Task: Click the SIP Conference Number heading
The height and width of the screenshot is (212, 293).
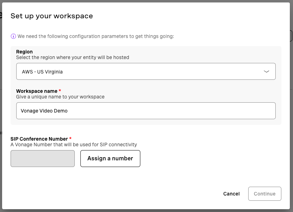Action: (x=39, y=139)
